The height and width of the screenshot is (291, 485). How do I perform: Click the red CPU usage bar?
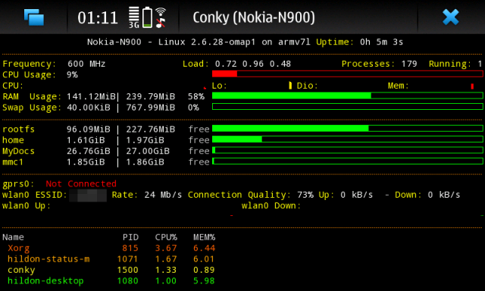click(x=347, y=74)
